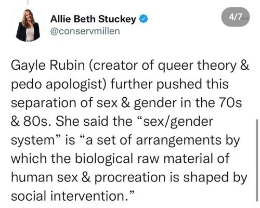Screen dimensions: 260x208
Task: Click the phrase "further pushed this"
Action: coord(170,84)
